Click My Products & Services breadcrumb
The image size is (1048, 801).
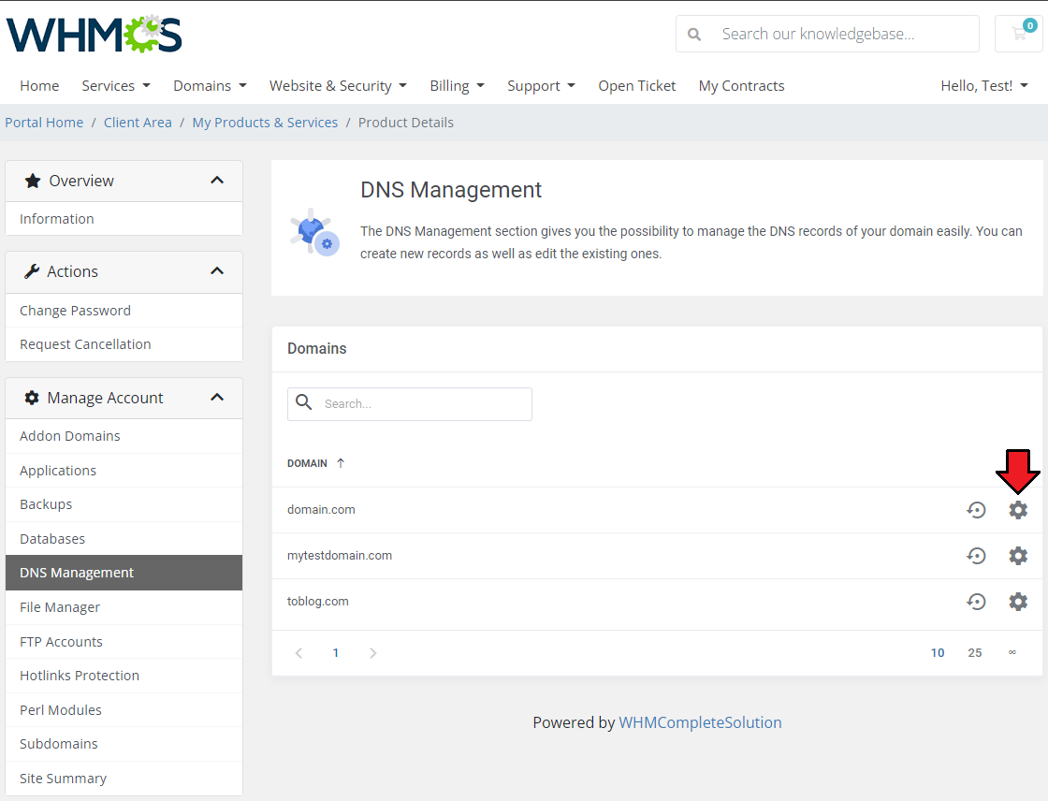pyautogui.click(x=266, y=123)
